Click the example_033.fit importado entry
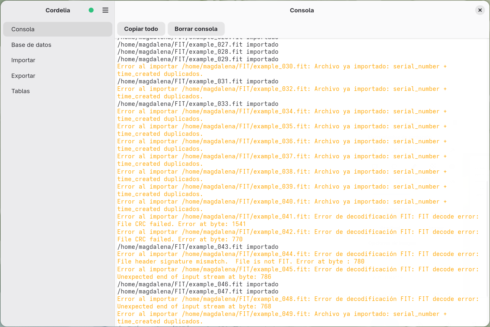The image size is (490, 327). tap(198, 104)
